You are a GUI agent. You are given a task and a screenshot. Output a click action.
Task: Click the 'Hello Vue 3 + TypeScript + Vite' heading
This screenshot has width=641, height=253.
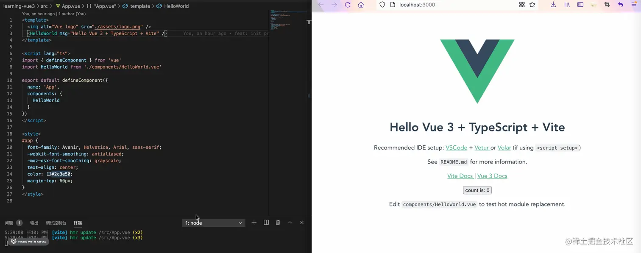coord(477,127)
